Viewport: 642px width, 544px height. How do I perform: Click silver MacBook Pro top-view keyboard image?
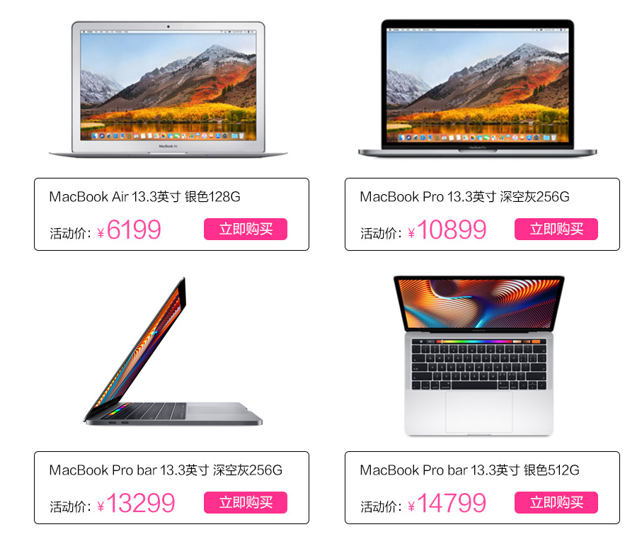click(478, 356)
